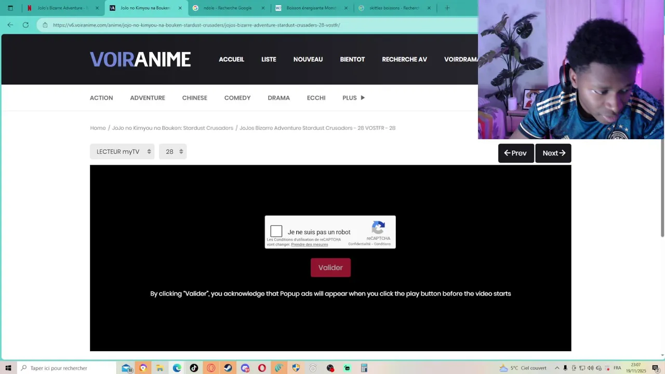
Task: Go to the previous episode with Prev
Action: pyautogui.click(x=516, y=153)
